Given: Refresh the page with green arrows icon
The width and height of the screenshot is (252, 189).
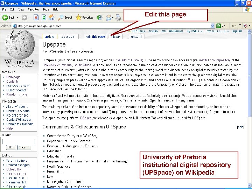Looking at the screenshot, I should (x=44, y=17).
